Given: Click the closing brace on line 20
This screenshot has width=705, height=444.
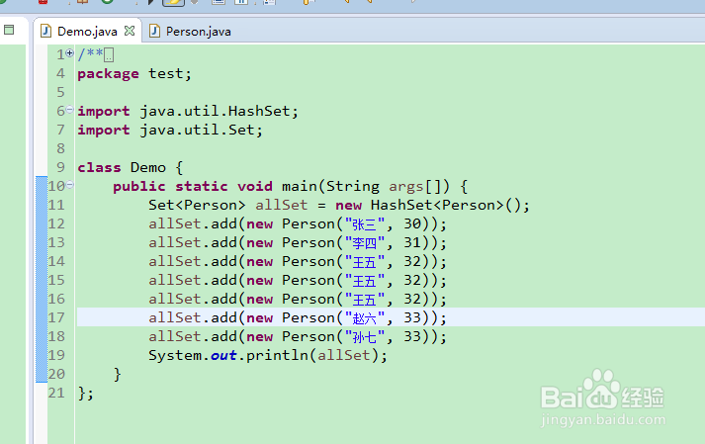Looking at the screenshot, I should 118,374.
